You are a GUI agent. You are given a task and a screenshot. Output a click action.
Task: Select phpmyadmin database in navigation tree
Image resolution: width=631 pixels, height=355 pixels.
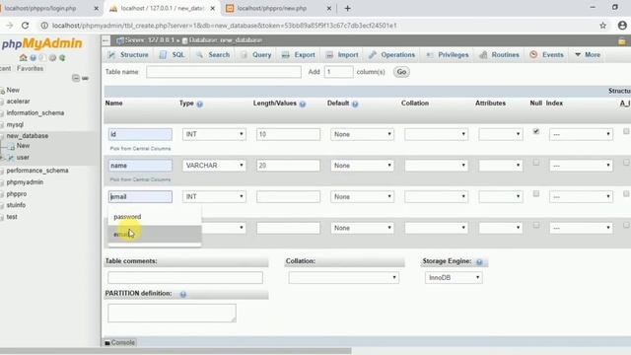pyautogui.click(x=25, y=182)
